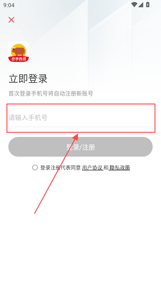Open the 用户协议 link
This screenshot has width=161, height=287.
point(92,168)
